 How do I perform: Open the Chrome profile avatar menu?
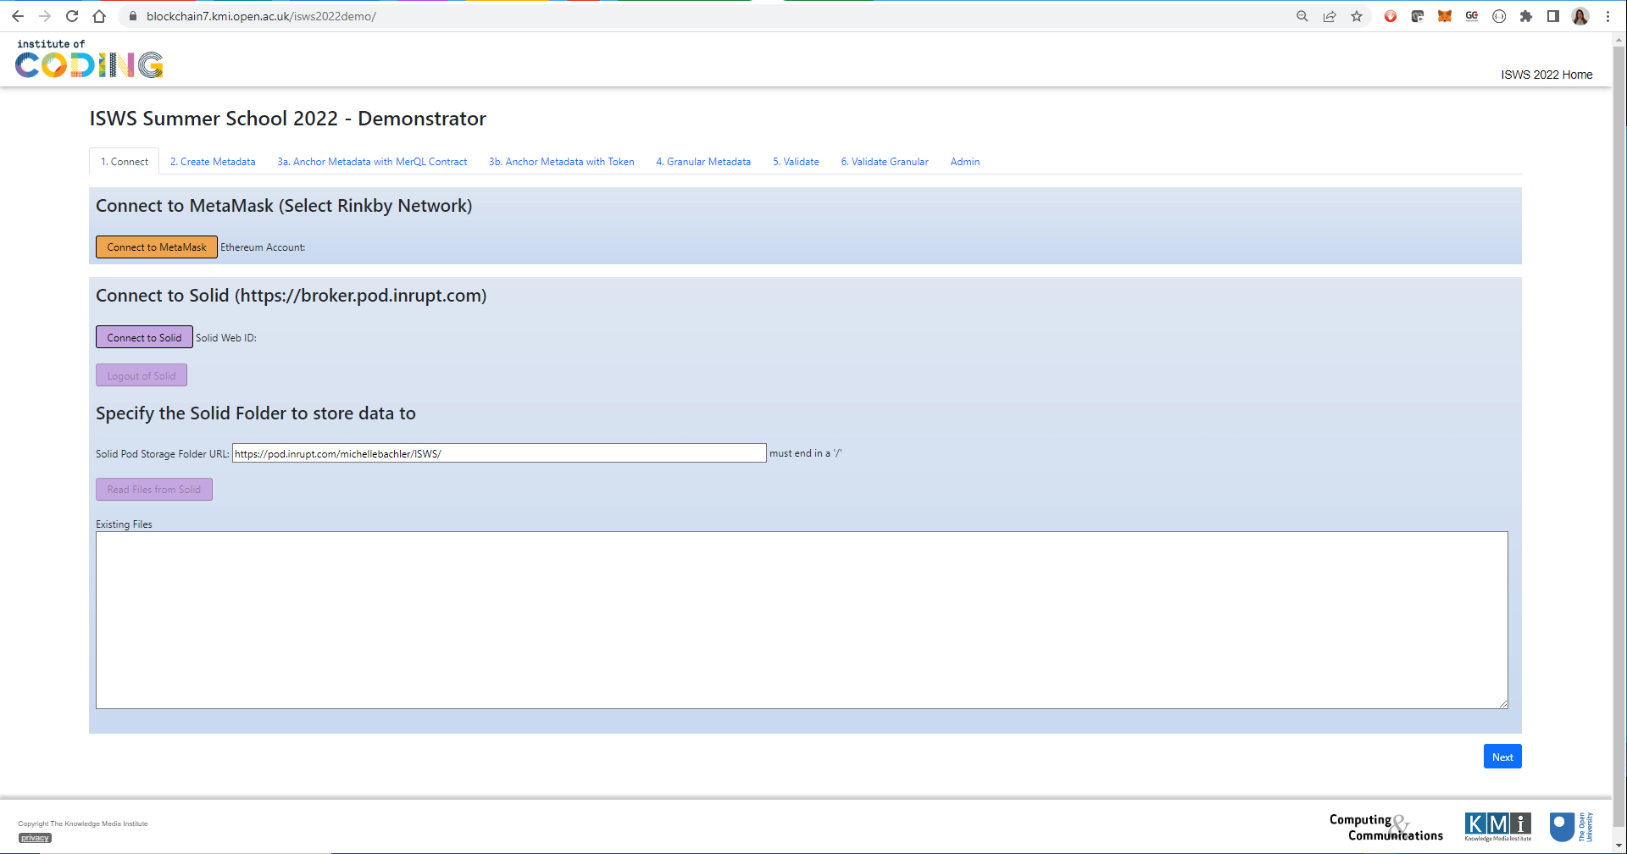pyautogui.click(x=1580, y=16)
